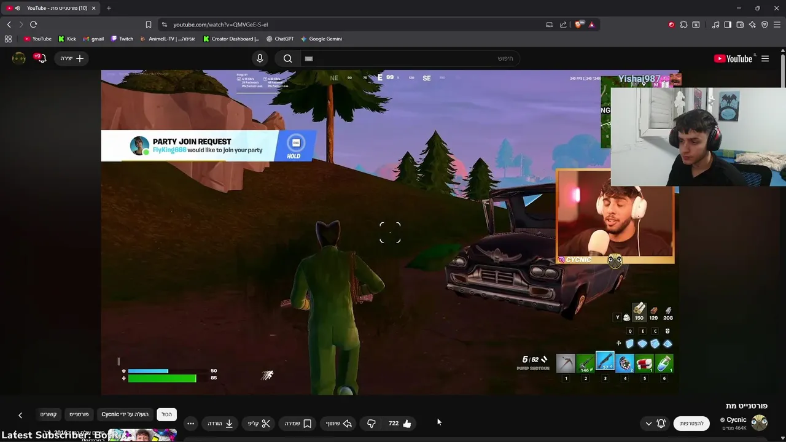Open Cycnic channel avatar
786x442 pixels.
[x=760, y=423]
